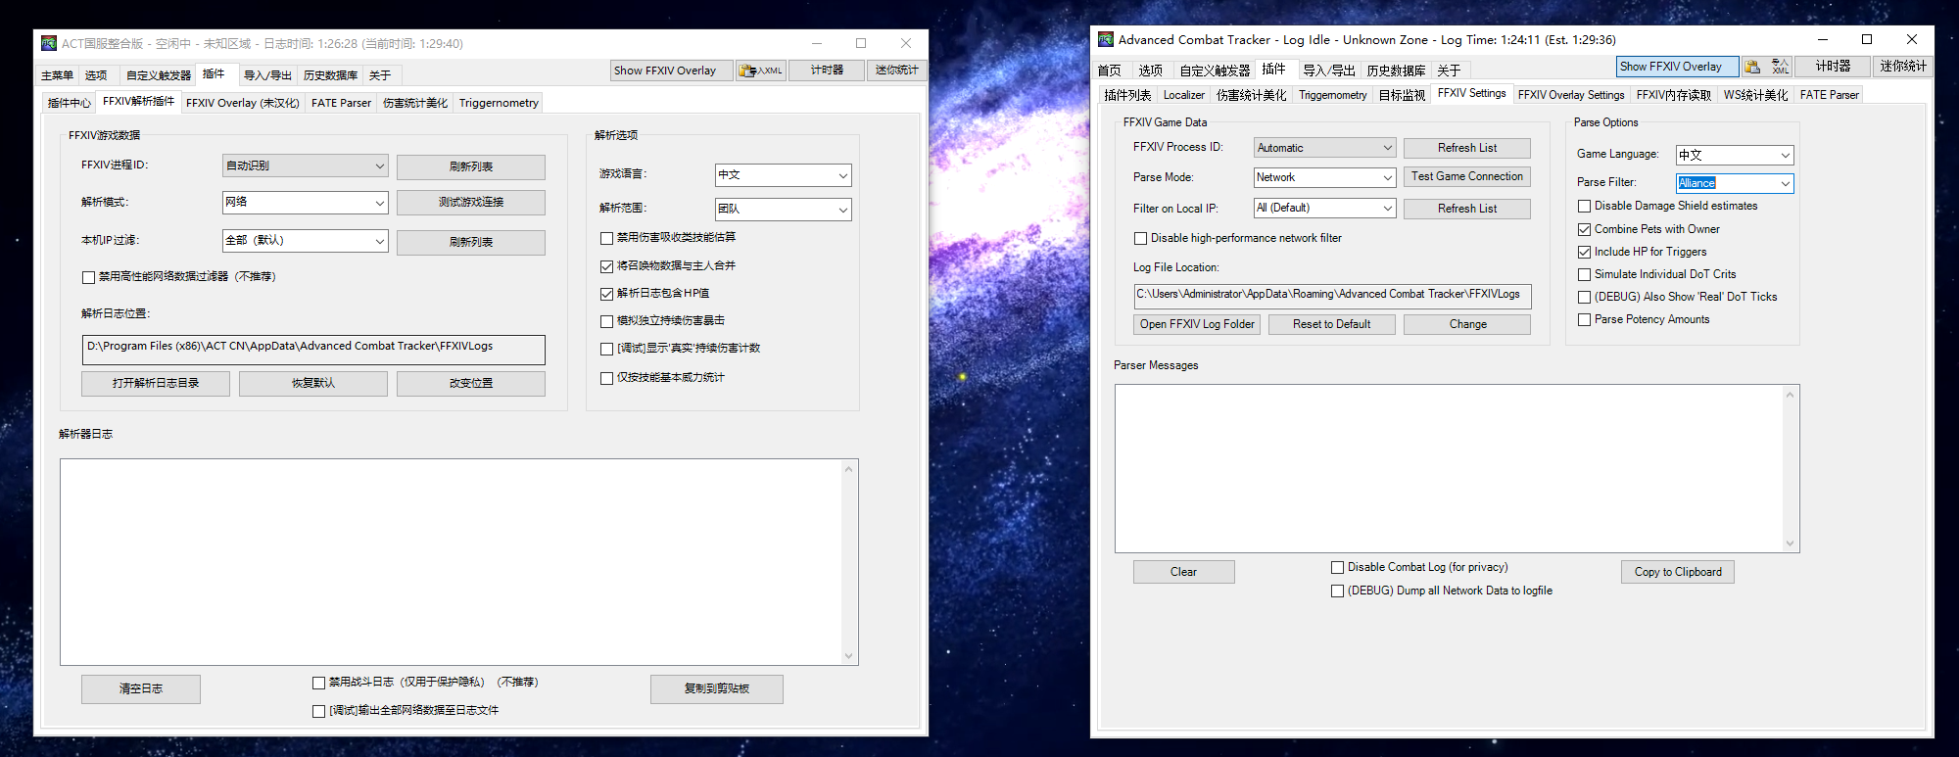Viewport: 1959px width, 757px height.
Task: Uncheck Include HP for Triggers
Action: click(x=1584, y=252)
